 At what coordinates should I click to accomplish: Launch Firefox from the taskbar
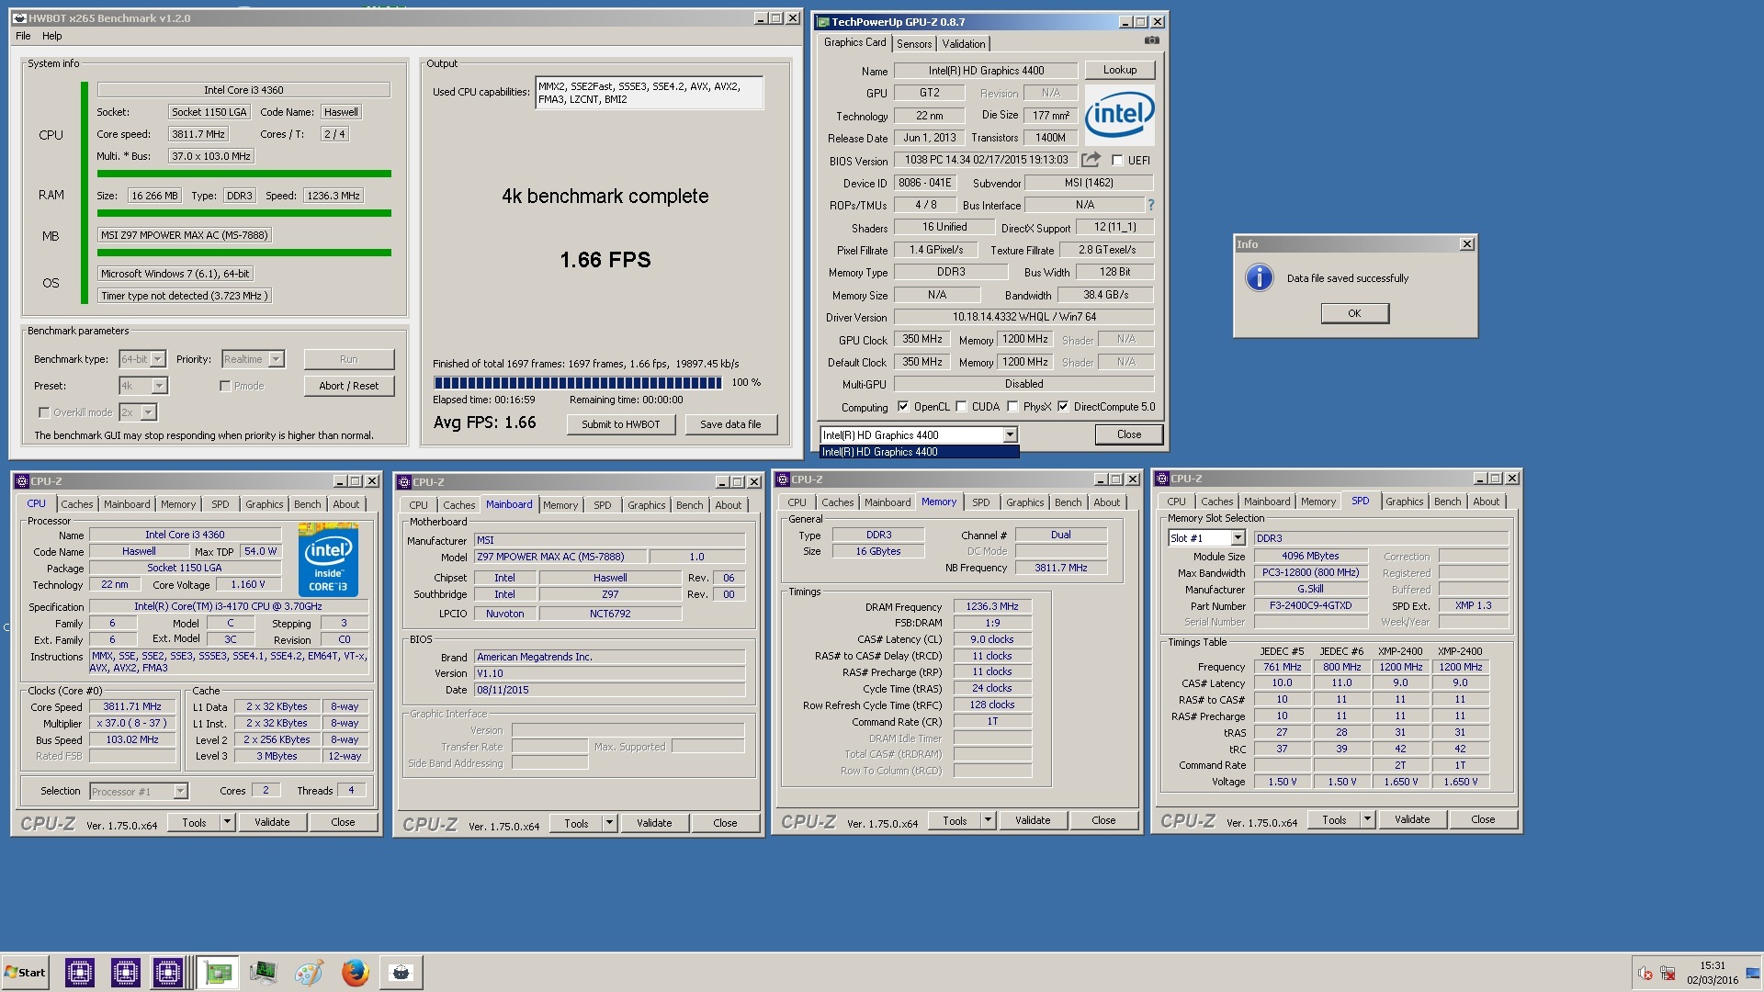pyautogui.click(x=355, y=972)
